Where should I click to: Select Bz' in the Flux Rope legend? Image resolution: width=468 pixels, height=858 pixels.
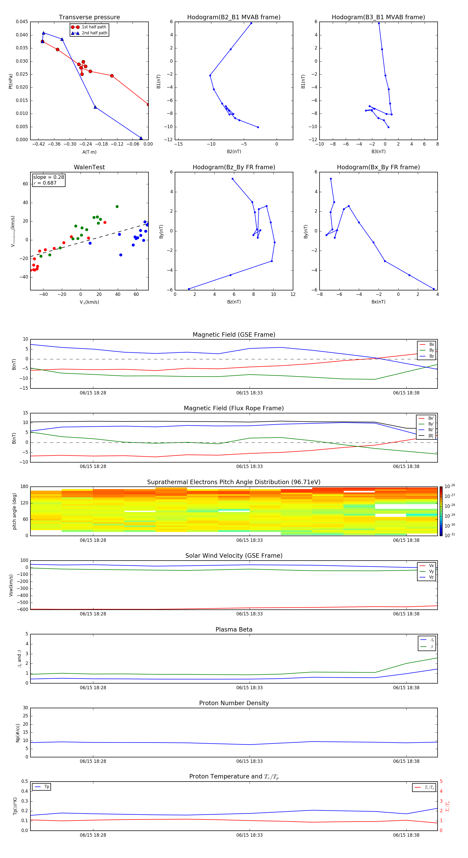(x=426, y=430)
